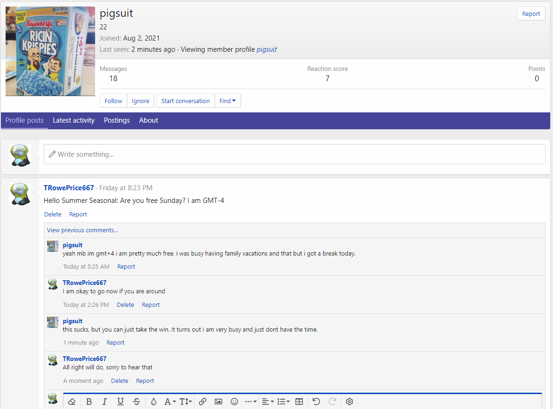Click the eraser remove formatting icon
This screenshot has width=553, height=409.
71,402
